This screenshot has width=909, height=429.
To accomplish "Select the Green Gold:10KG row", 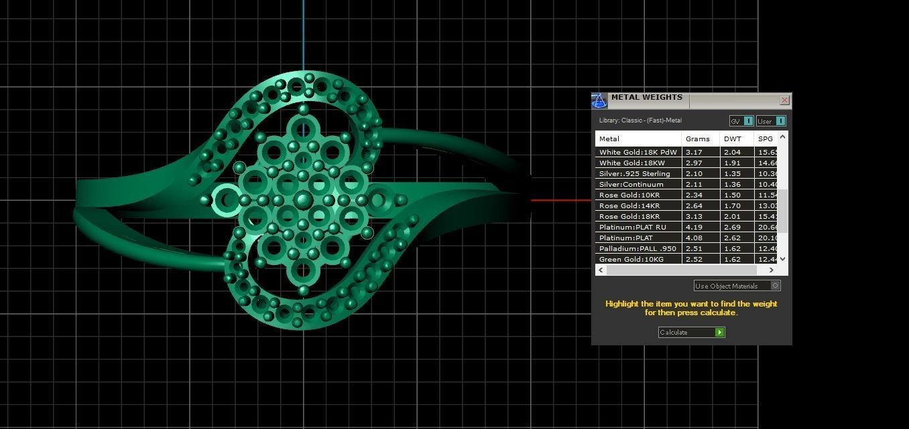I will pos(686,259).
